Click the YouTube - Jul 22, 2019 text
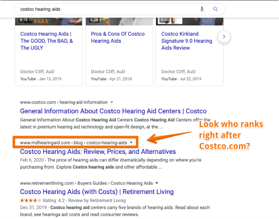The image size is (279, 219). [x=181, y=79]
